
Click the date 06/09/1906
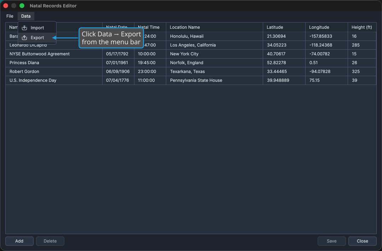118,71
